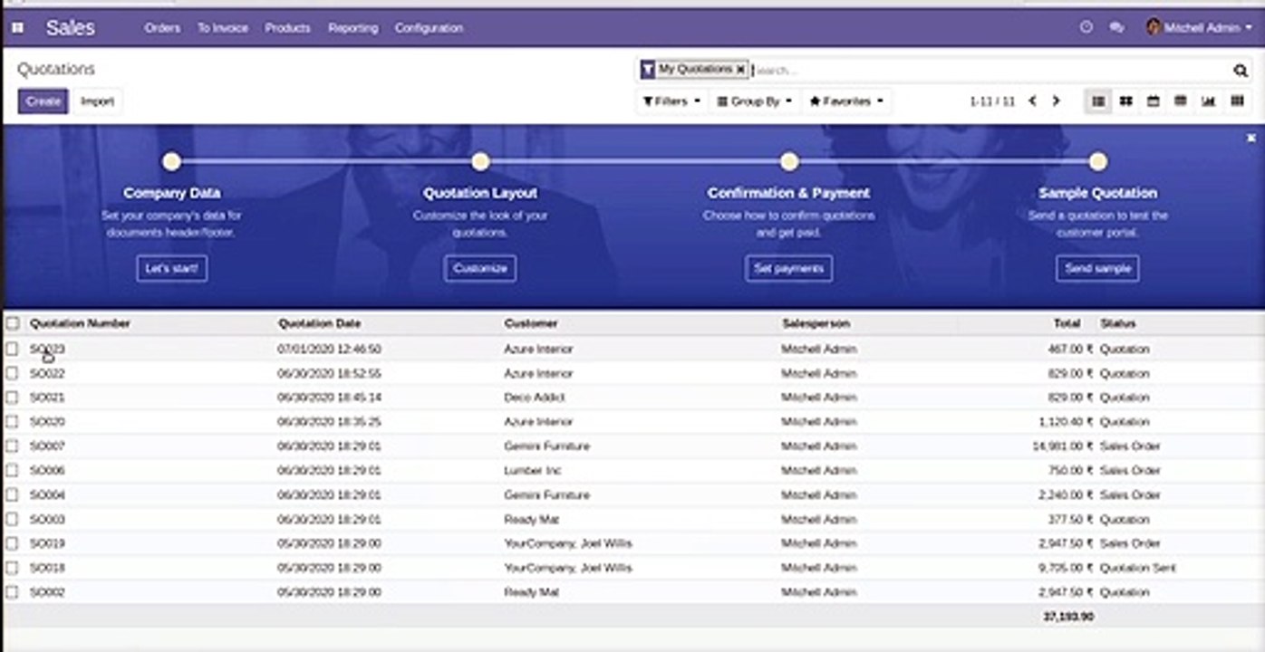Check the SO006 row checkbox
Image resolution: width=1265 pixels, height=652 pixels.
click(x=13, y=470)
